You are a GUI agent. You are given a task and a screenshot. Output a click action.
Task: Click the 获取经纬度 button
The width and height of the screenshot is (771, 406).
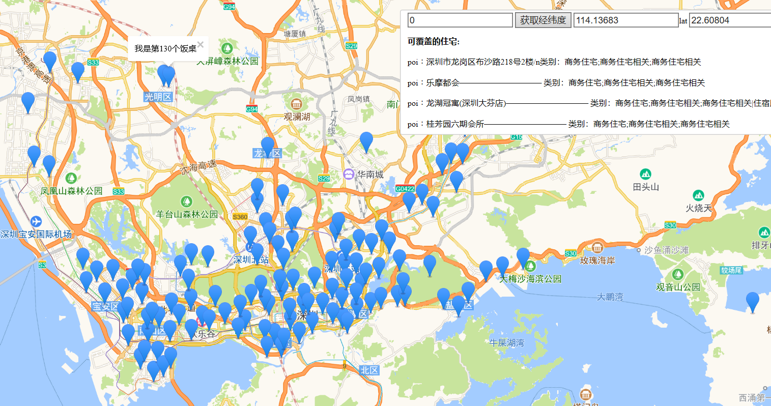pos(542,20)
